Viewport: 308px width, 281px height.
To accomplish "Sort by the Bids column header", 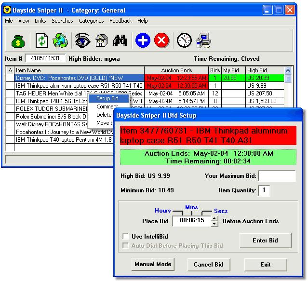I will 215,70.
